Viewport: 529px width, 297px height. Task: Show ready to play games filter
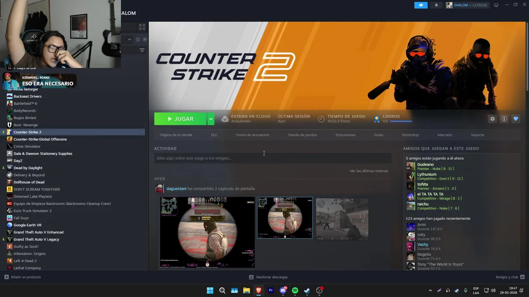(x=145, y=40)
